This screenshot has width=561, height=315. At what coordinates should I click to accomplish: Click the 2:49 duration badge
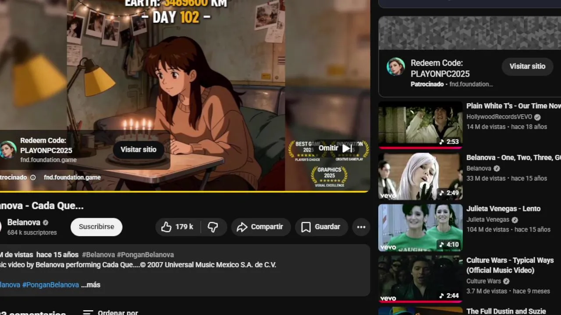(449, 193)
